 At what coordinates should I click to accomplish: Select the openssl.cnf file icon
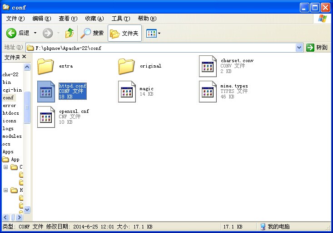click(46, 117)
